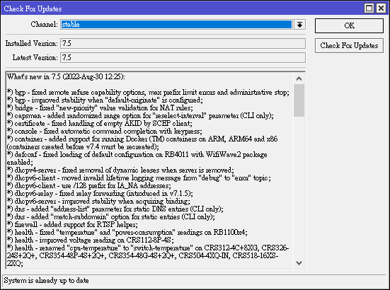
Task: Click the dhcpv4-server dynamic leases line
Action: (x=120, y=170)
